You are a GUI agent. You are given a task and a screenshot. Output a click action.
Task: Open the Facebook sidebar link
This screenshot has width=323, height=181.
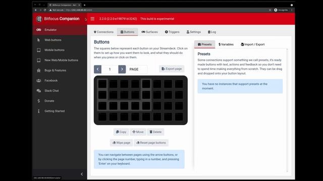point(60,80)
